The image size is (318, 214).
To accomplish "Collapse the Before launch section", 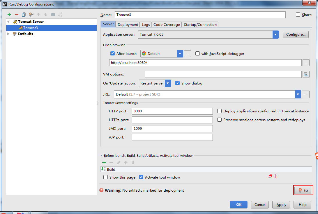I will tap(101, 156).
